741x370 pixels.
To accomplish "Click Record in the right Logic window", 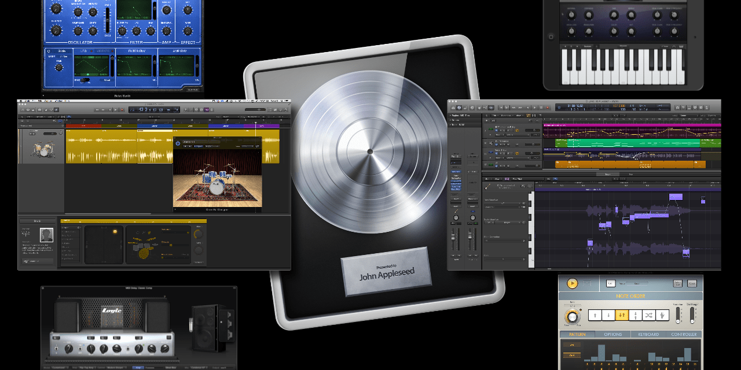I will [548, 108].
